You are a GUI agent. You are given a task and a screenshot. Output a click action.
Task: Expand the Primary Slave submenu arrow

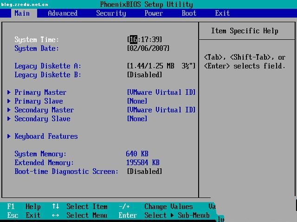tap(9, 101)
